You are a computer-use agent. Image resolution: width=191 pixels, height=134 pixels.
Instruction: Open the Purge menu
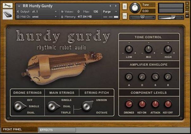(x=110, y=12)
